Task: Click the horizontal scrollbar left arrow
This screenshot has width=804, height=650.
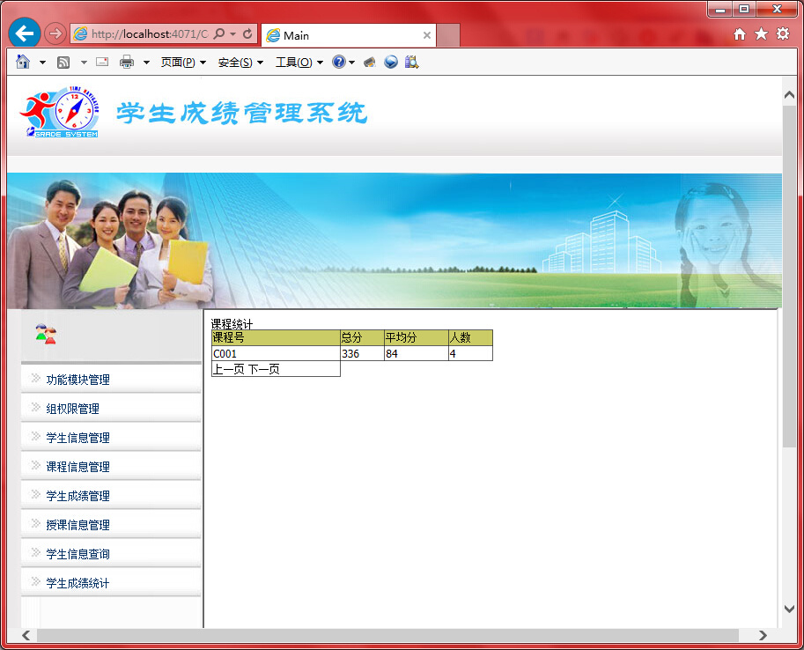Action: click(x=26, y=635)
